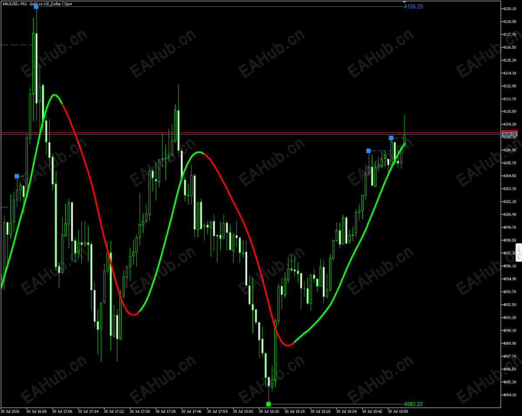Viewport: 522px width, 416px height.
Task: Click the 30 Jul 18:26 time axis label
Action: click(x=320, y=411)
